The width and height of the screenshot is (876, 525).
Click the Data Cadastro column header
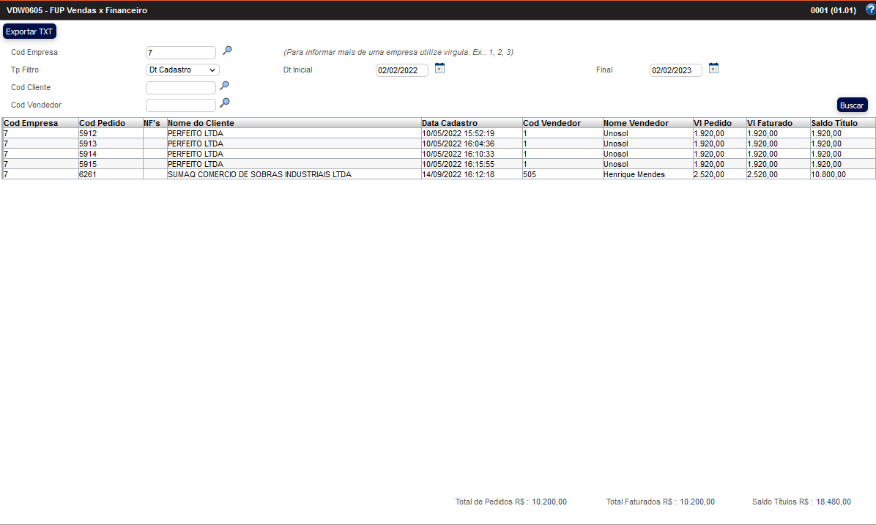coord(449,123)
